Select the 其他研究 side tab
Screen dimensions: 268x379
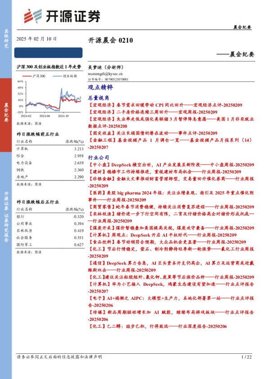tap(6, 39)
